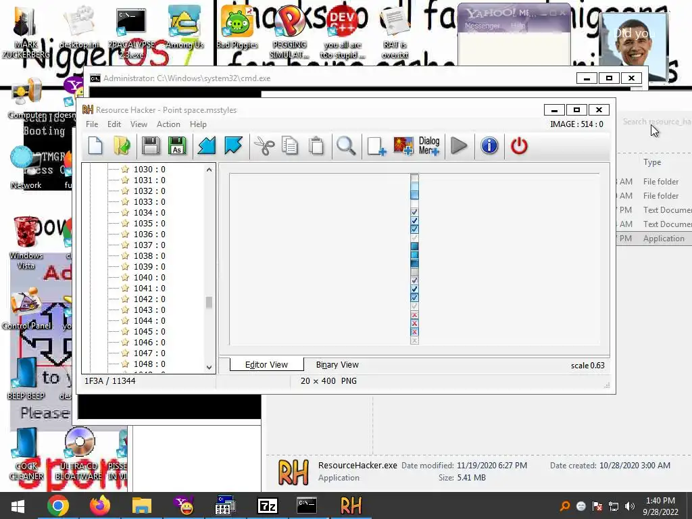Open the Network desktop icon
The image size is (692, 519).
(26, 168)
